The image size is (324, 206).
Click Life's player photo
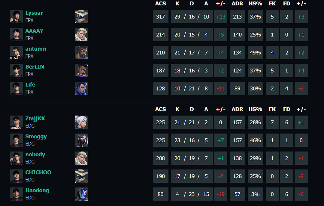click(x=16, y=88)
